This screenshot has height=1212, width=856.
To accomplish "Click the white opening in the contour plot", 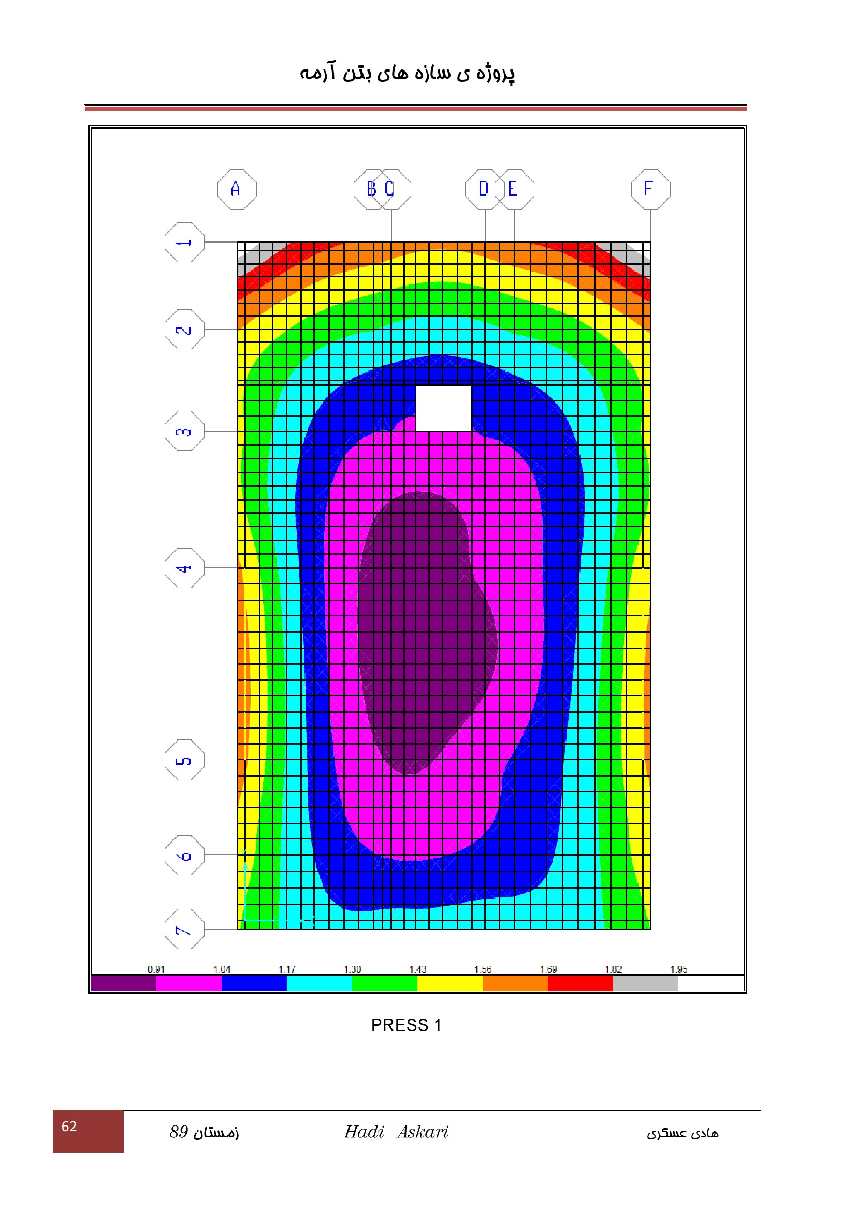I will (x=444, y=408).
